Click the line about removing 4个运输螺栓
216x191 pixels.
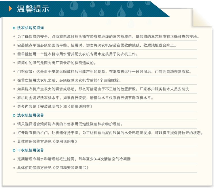pos(69,80)
